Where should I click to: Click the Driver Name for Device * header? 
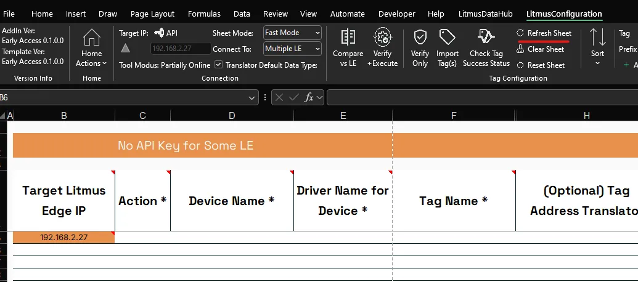pos(343,201)
